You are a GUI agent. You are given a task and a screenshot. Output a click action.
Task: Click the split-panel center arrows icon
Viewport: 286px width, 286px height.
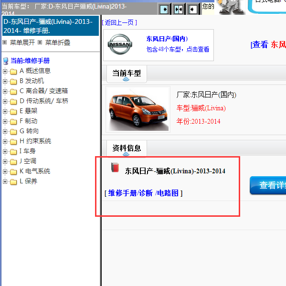pyautogui.click(x=179, y=9)
